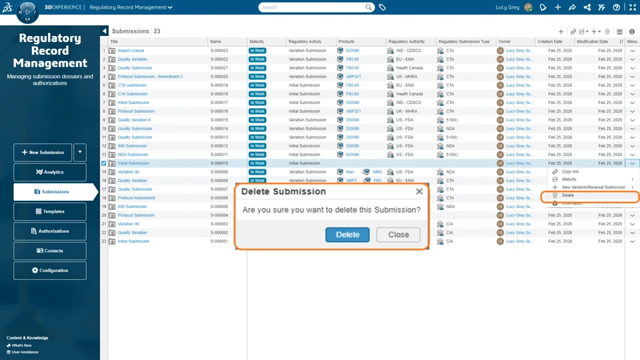Click the copy link icon in list toolbar

[x=573, y=31]
